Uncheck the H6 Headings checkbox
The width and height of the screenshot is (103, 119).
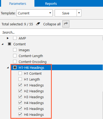click(x=20, y=114)
